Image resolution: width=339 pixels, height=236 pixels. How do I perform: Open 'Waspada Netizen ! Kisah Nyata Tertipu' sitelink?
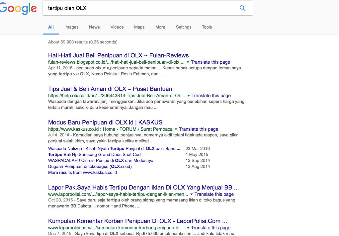click(x=114, y=148)
